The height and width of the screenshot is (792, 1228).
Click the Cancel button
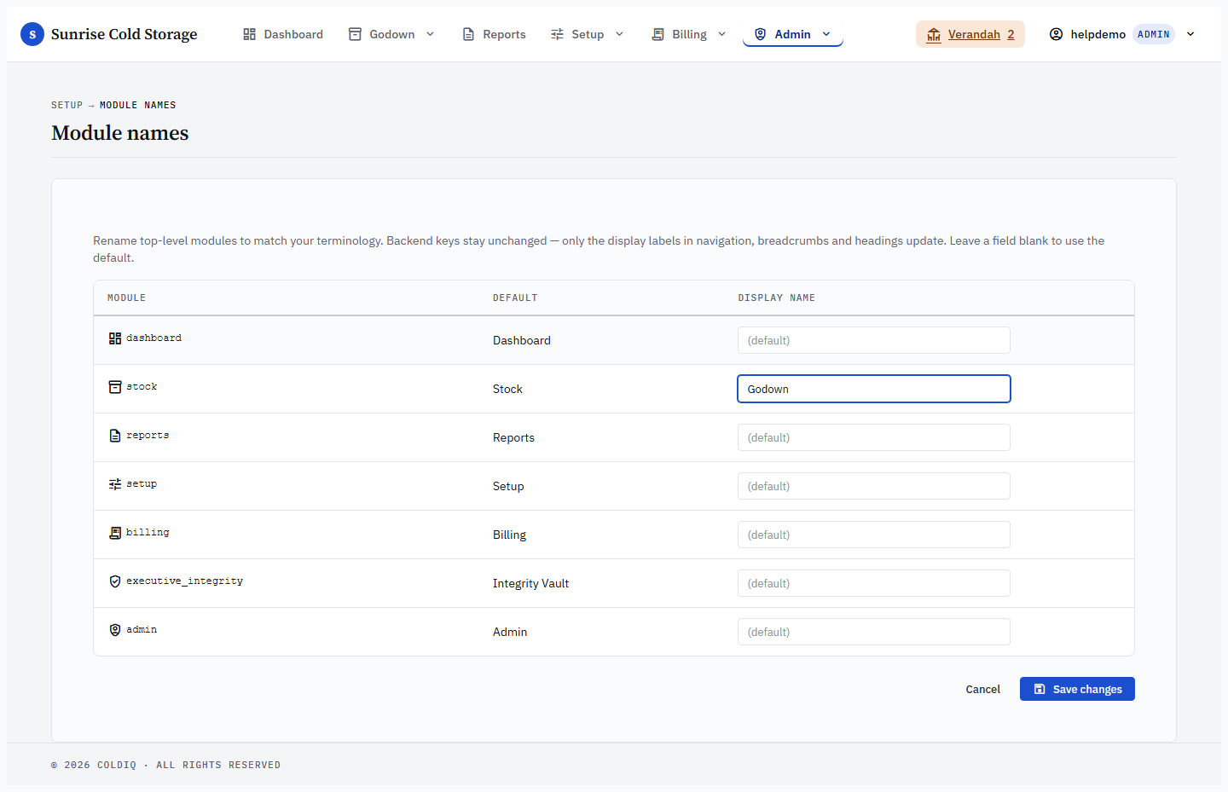(x=982, y=689)
